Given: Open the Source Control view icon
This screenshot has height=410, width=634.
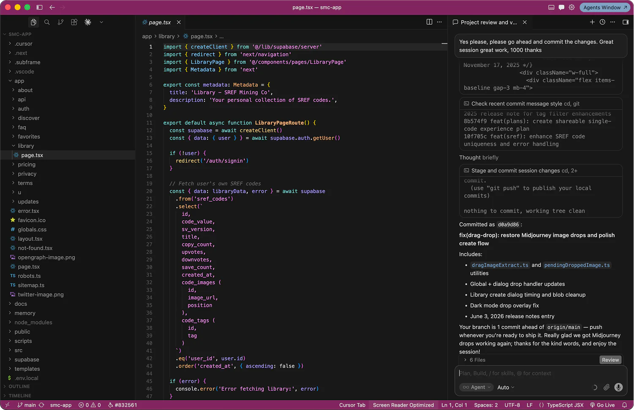Looking at the screenshot, I should 60,22.
